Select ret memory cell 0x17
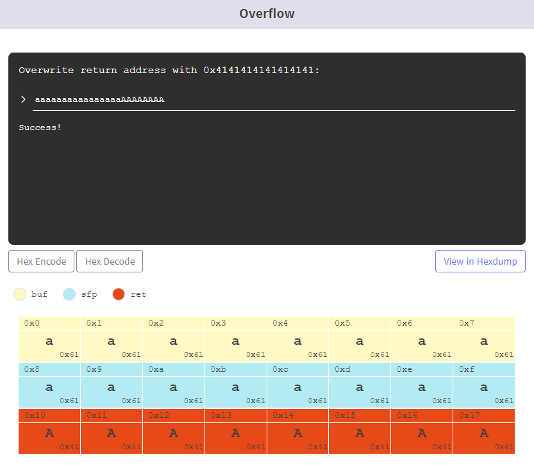Viewport: 534px width, 473px height. coord(484,431)
